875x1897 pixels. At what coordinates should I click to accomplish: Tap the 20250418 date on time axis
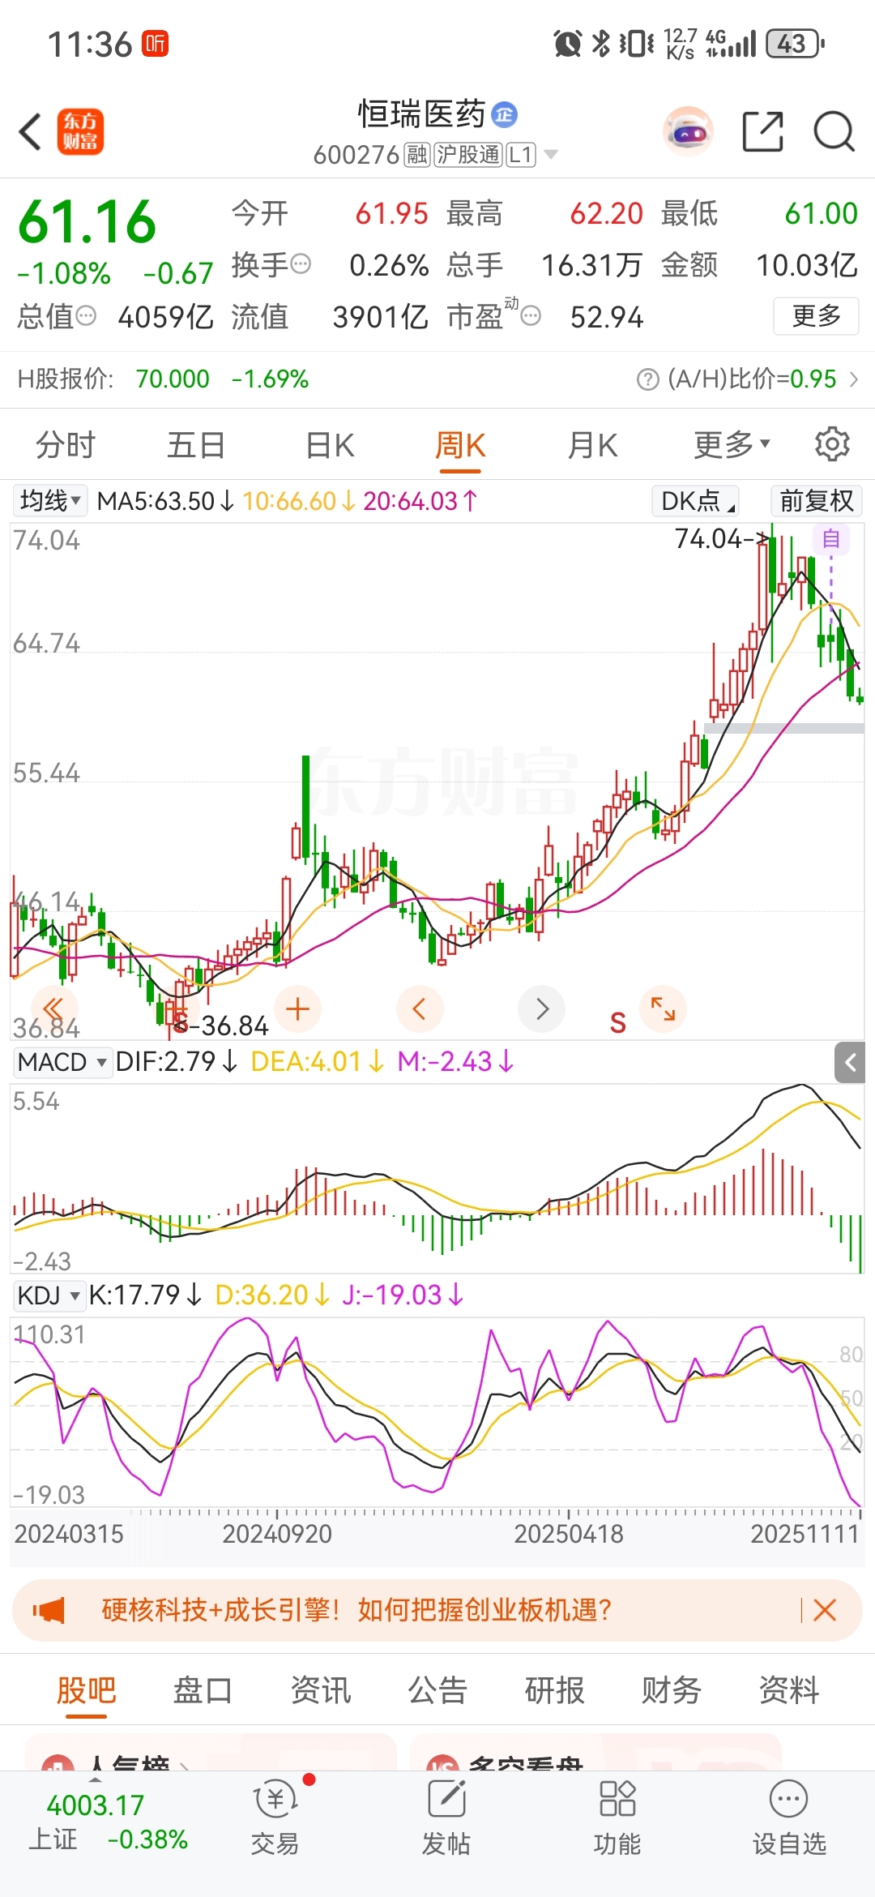569,1534
